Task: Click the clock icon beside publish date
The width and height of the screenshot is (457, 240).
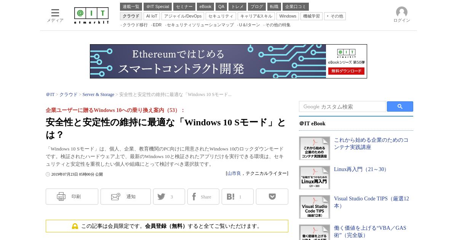Action: [48, 174]
